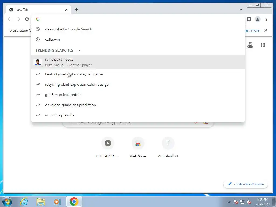
Task: Open the Customize Chrome button
Action: coord(246,184)
